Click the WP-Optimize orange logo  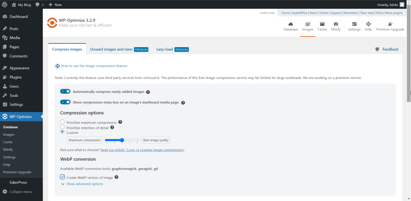point(52,23)
